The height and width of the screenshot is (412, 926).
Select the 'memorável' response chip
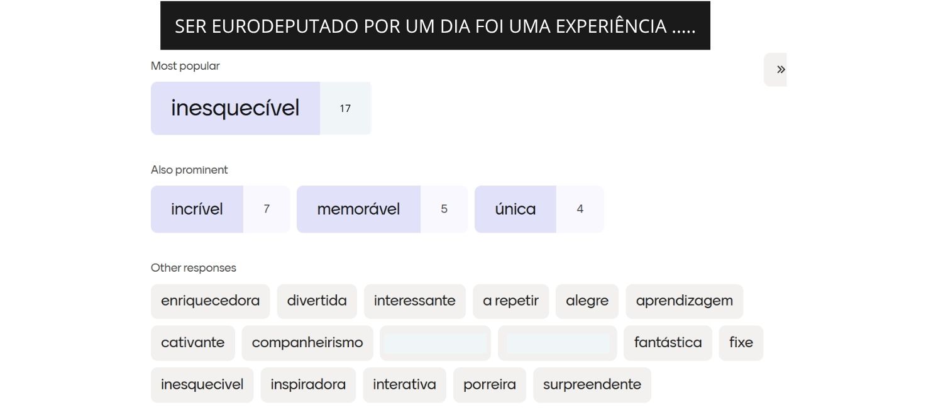[358, 209]
